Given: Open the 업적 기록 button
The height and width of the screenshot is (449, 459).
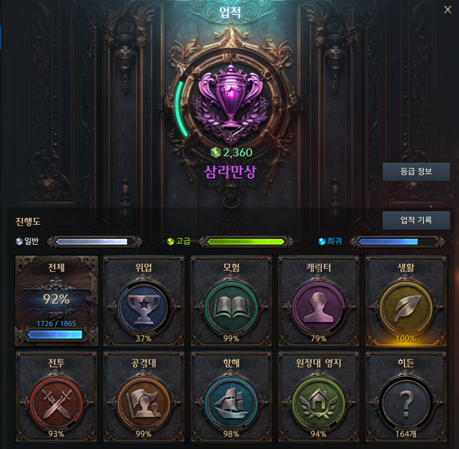Looking at the screenshot, I should 416,220.
